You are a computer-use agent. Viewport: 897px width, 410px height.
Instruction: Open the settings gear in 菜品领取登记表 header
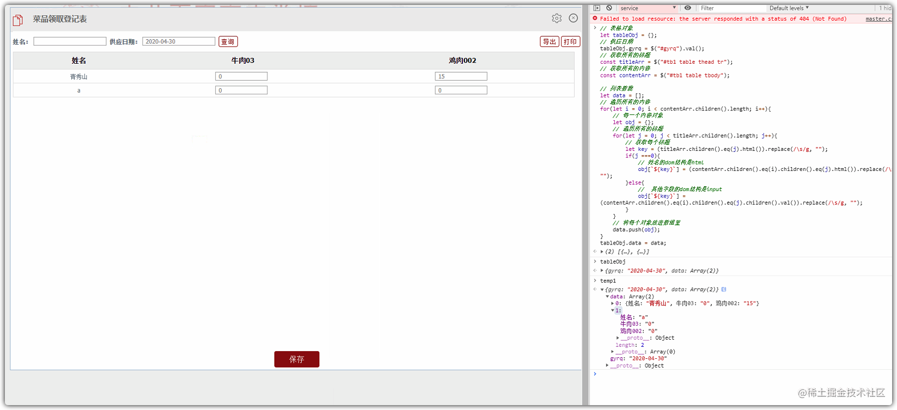(x=557, y=18)
